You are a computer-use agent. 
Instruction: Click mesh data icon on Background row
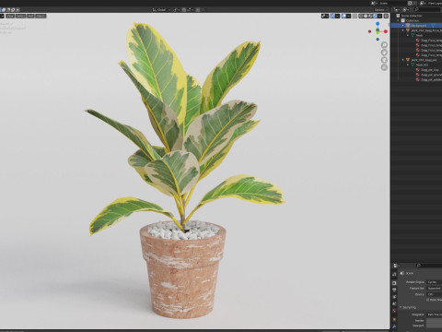[x=433, y=26]
